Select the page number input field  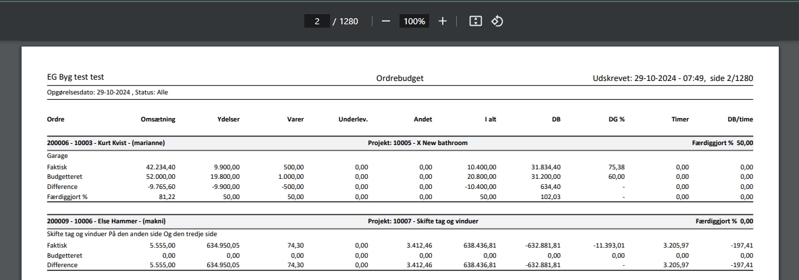click(316, 21)
